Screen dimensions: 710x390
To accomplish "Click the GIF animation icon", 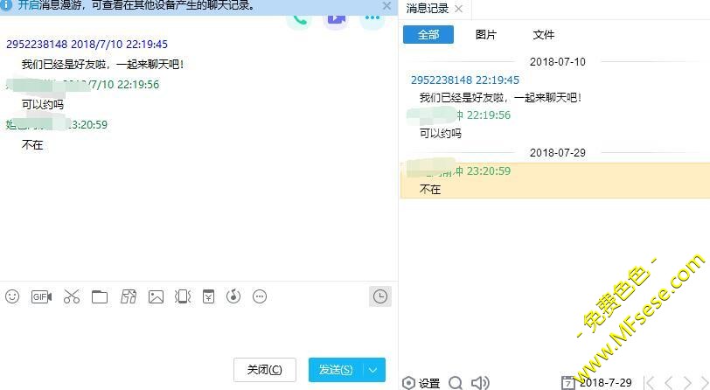I will (41, 296).
